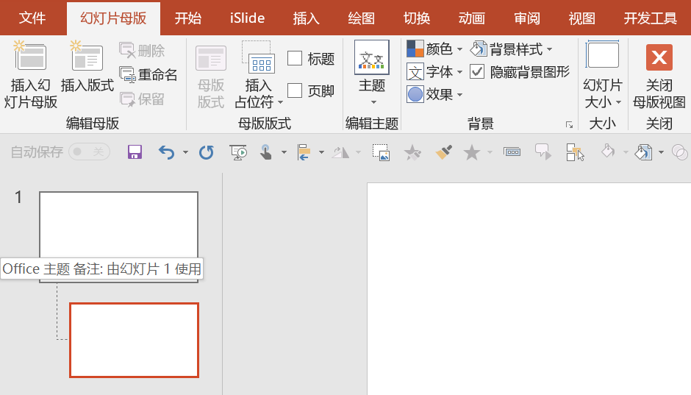691x395 pixels.
Task: Open Format Background dialog launcher in 背景 group
Action: point(570,125)
